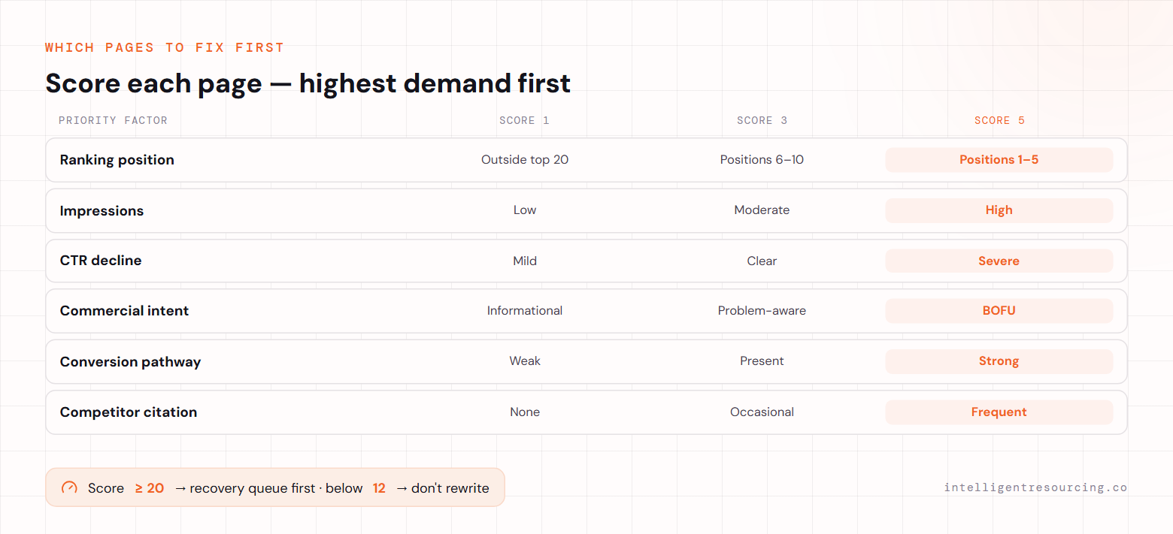Click the 'Priority Factor' column header
Viewport: 1173px width, 534px height.
pyautogui.click(x=113, y=120)
